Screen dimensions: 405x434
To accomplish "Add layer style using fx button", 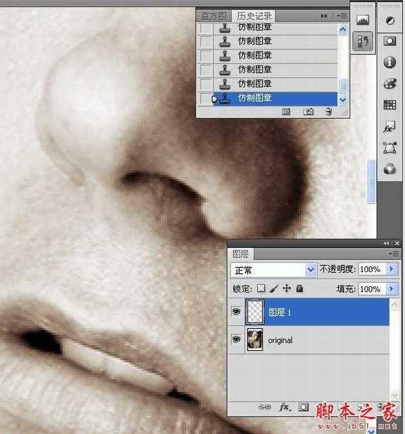I will pyautogui.click(x=285, y=408).
